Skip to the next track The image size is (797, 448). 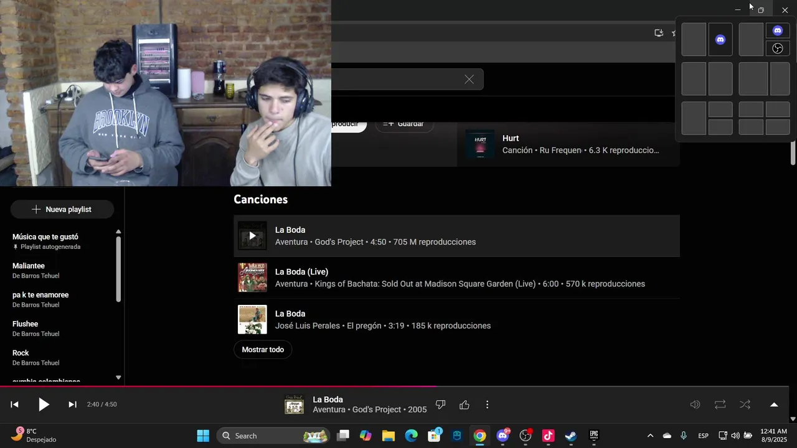coord(72,404)
